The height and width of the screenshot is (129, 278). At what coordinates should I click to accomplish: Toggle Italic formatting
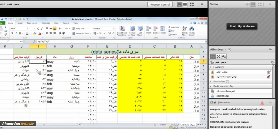click(16, 33)
